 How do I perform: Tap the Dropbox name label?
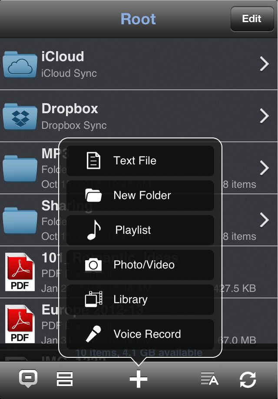tap(70, 109)
